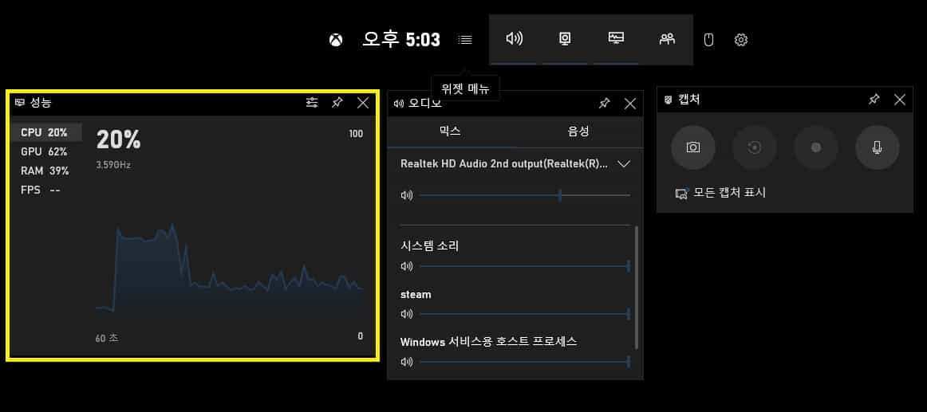This screenshot has height=412, width=927.
Task: Switch to the 음성 tab
Action: [x=578, y=131]
